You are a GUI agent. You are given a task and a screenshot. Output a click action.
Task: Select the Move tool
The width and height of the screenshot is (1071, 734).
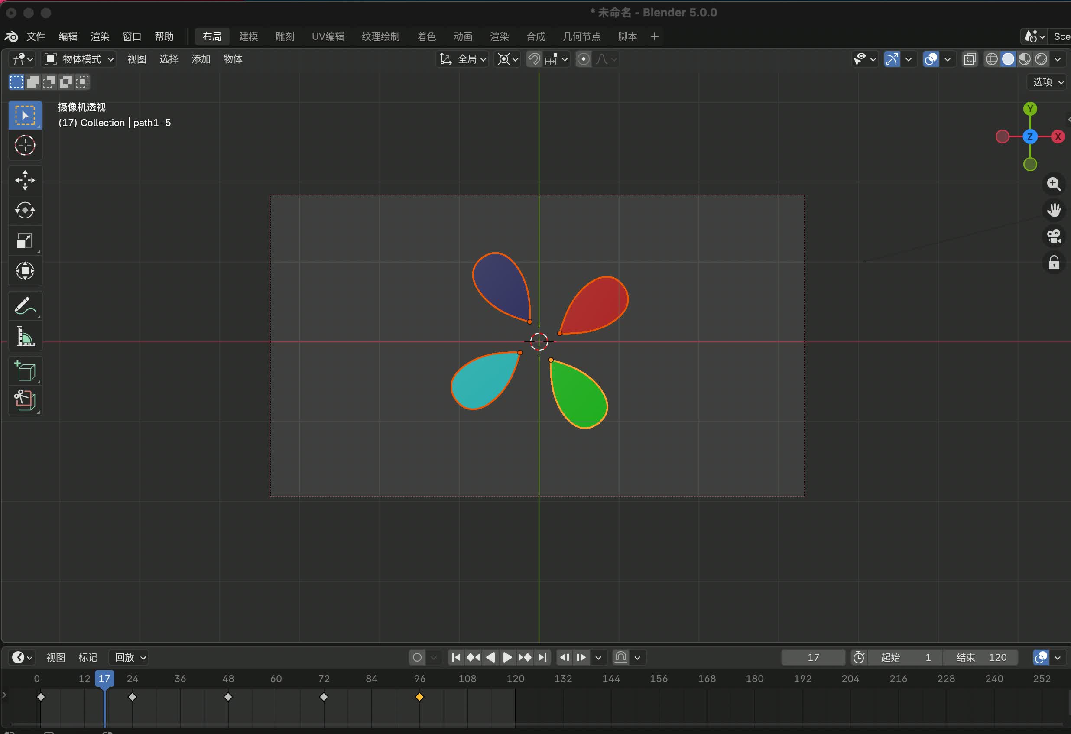coord(25,180)
